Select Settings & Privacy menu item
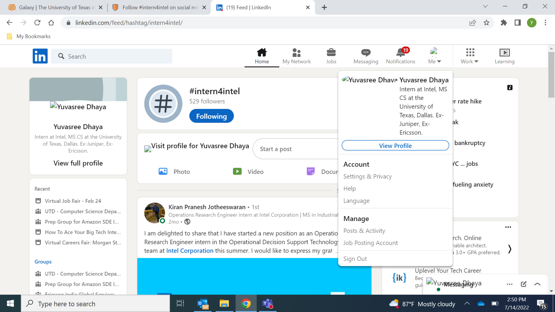Viewport: 555px width, 312px height. point(367,176)
